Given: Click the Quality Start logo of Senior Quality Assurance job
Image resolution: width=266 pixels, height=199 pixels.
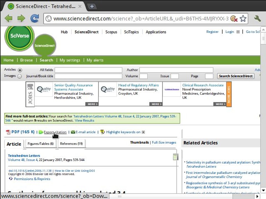Looking at the screenshot, I should point(44,89).
